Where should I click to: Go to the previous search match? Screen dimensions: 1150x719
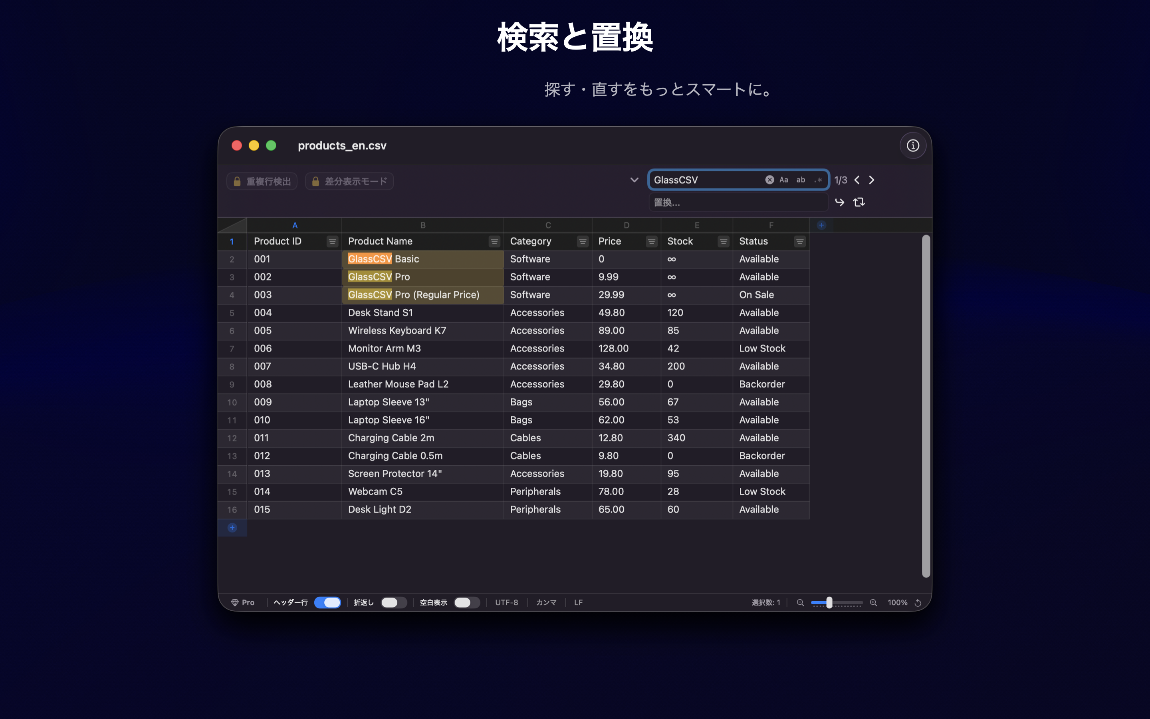(857, 180)
